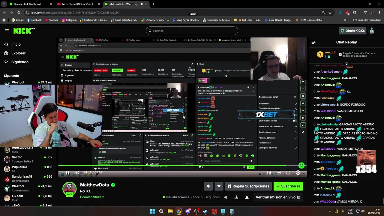This screenshot has height=216, width=384.
Task: Go to Explorar in the sidebar
Action: (15, 53)
